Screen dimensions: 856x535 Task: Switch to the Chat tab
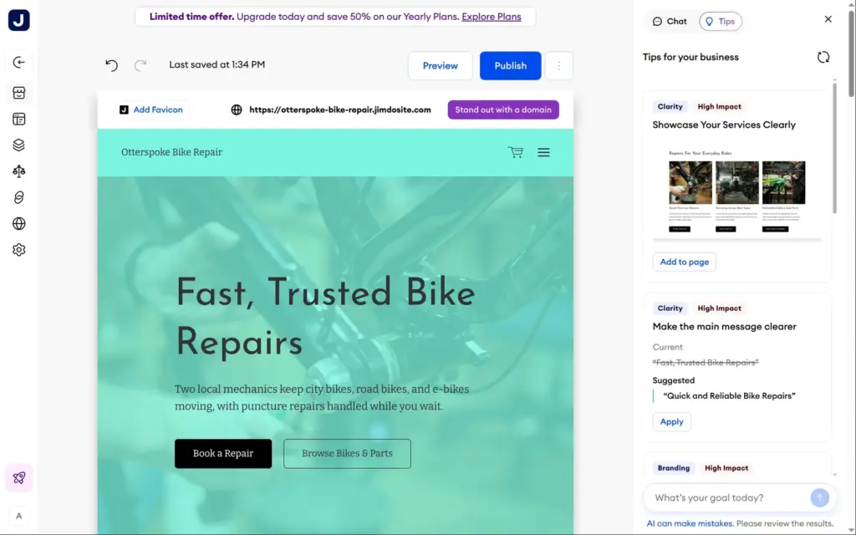670,21
